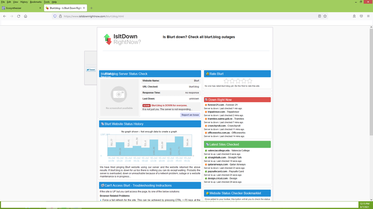Reload the current page
This screenshot has width=373, height=209.
coord(18,16)
